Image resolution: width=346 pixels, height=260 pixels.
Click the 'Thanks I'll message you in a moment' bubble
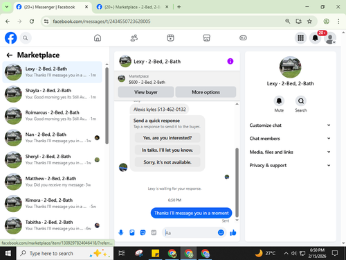(x=191, y=213)
